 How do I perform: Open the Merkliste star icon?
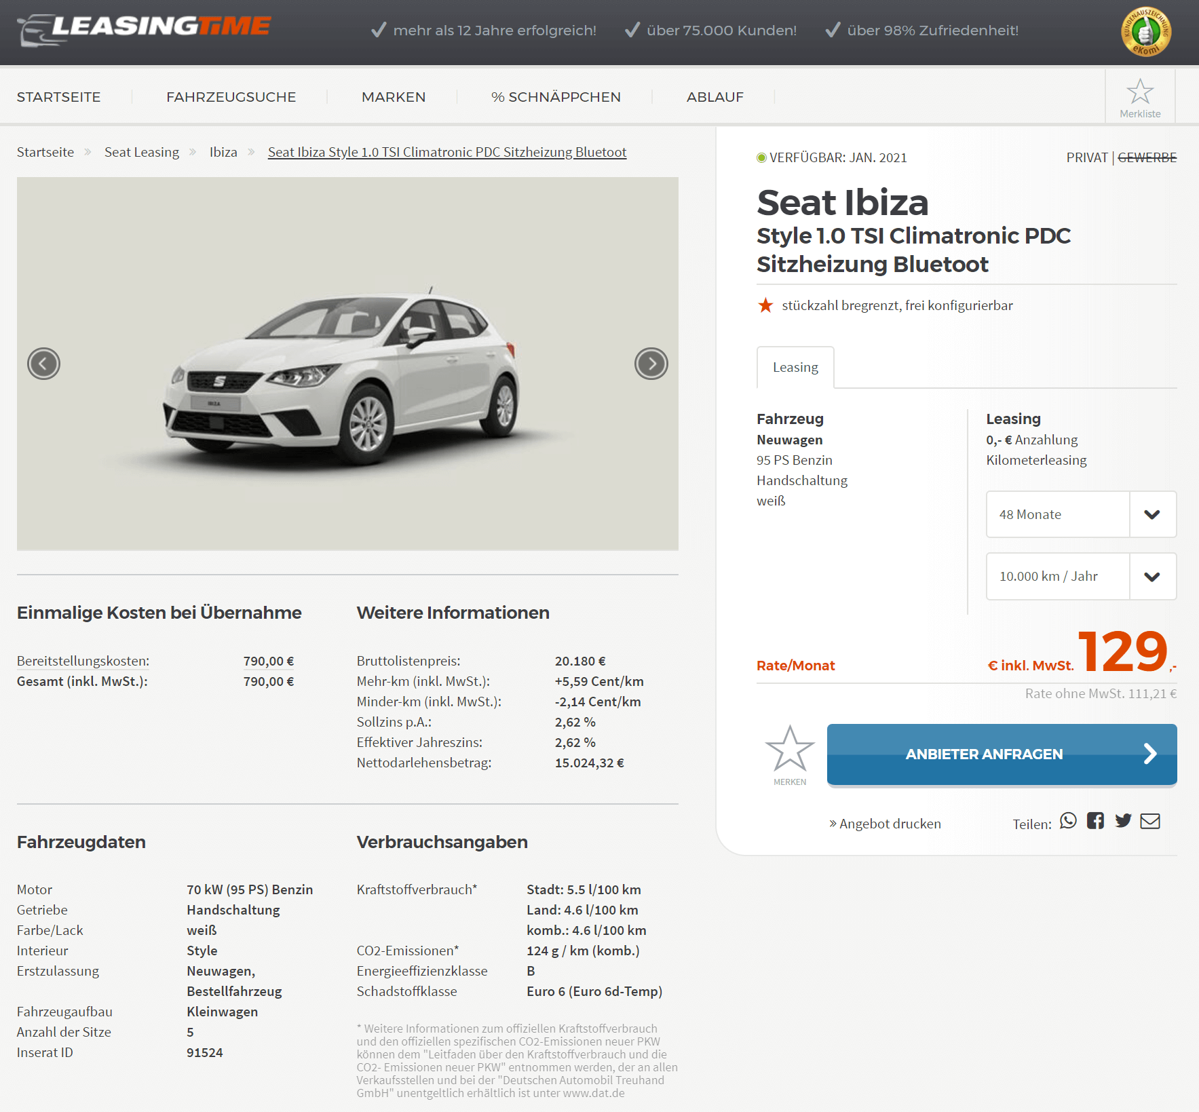coord(1140,92)
